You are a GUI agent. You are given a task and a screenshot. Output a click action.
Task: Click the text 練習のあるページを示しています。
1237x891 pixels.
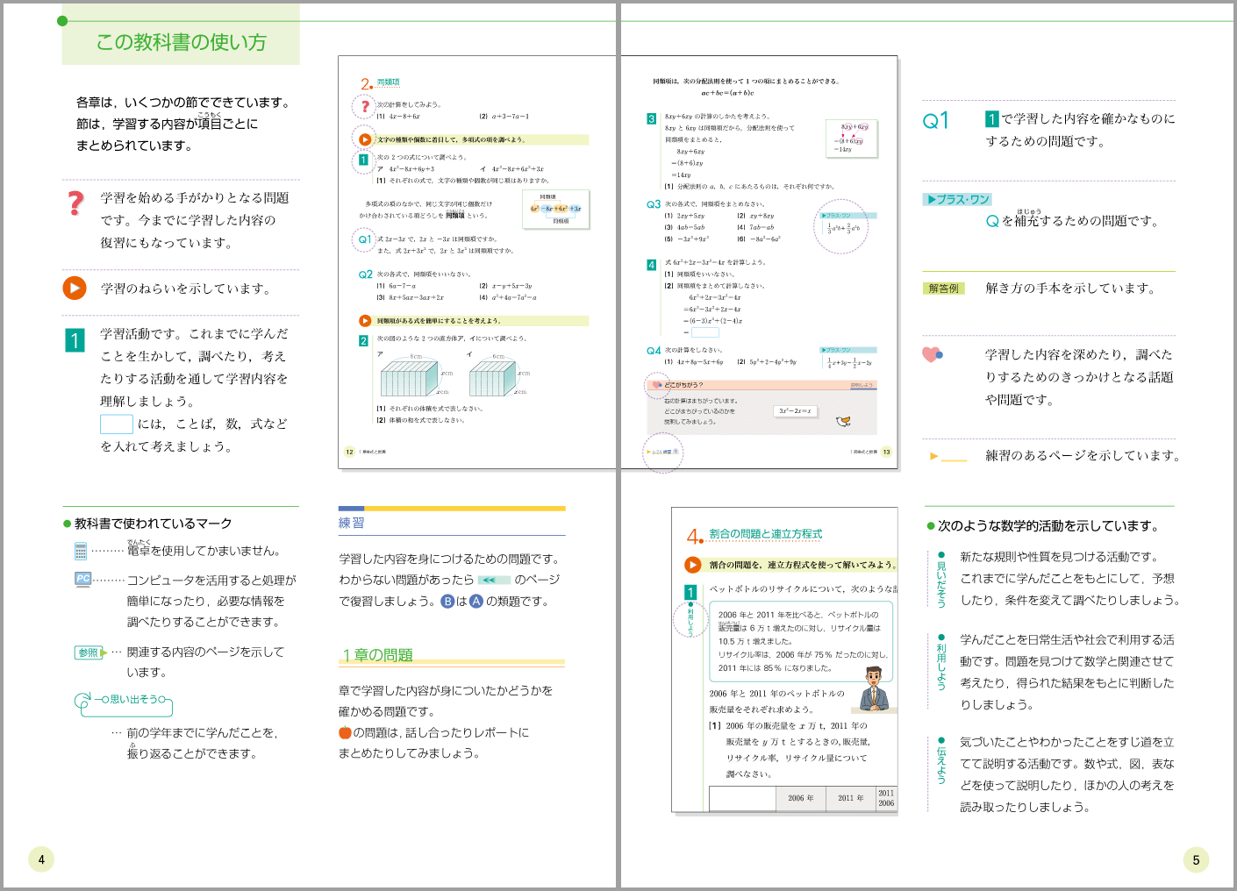(x=1084, y=456)
